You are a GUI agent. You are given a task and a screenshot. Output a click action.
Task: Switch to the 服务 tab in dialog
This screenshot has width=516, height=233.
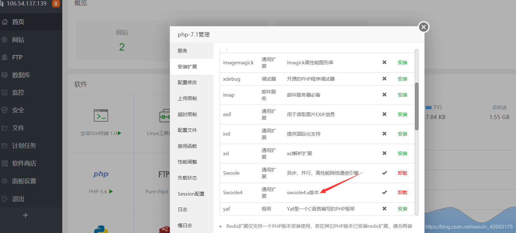[192, 51]
